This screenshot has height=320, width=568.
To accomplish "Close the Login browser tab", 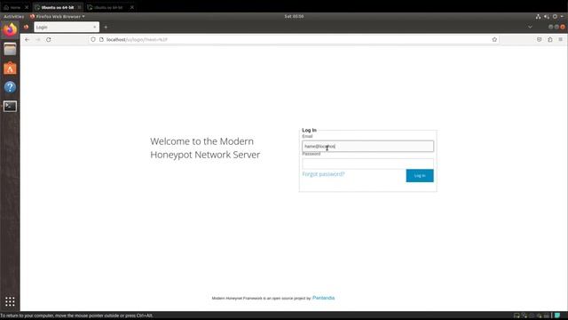I will [95, 28].
